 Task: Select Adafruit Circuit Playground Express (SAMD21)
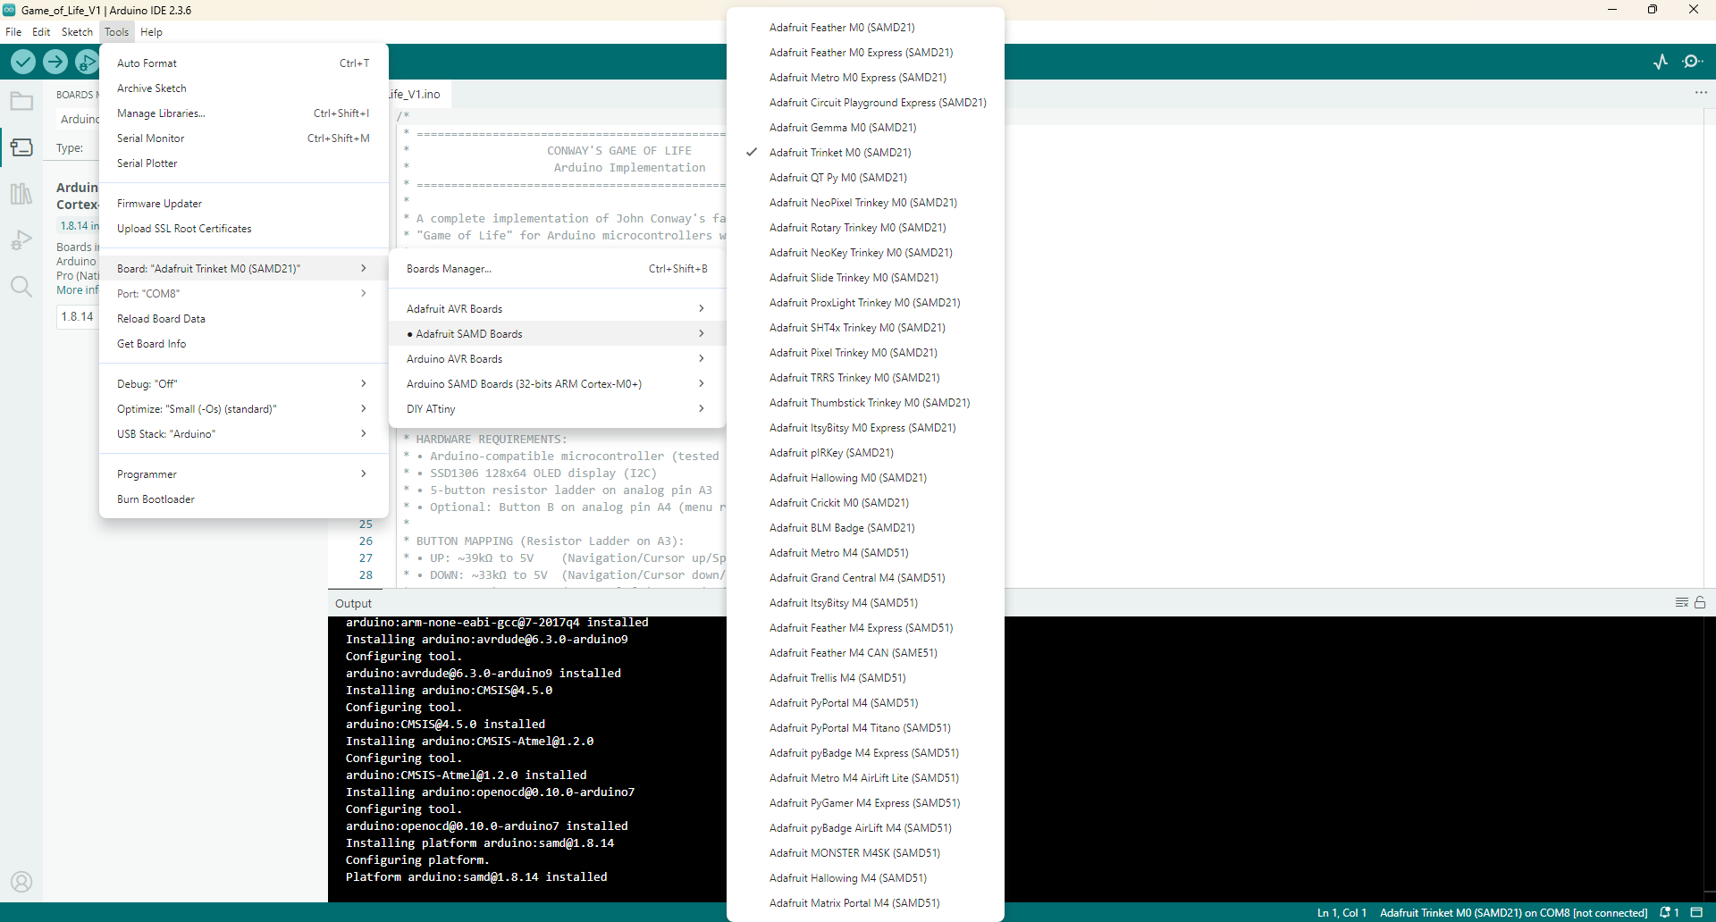[865, 103]
